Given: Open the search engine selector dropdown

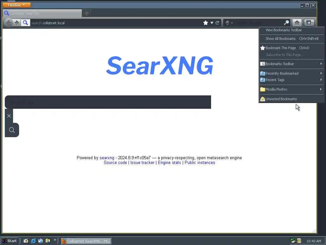Looking at the screenshot, I should click(229, 23).
